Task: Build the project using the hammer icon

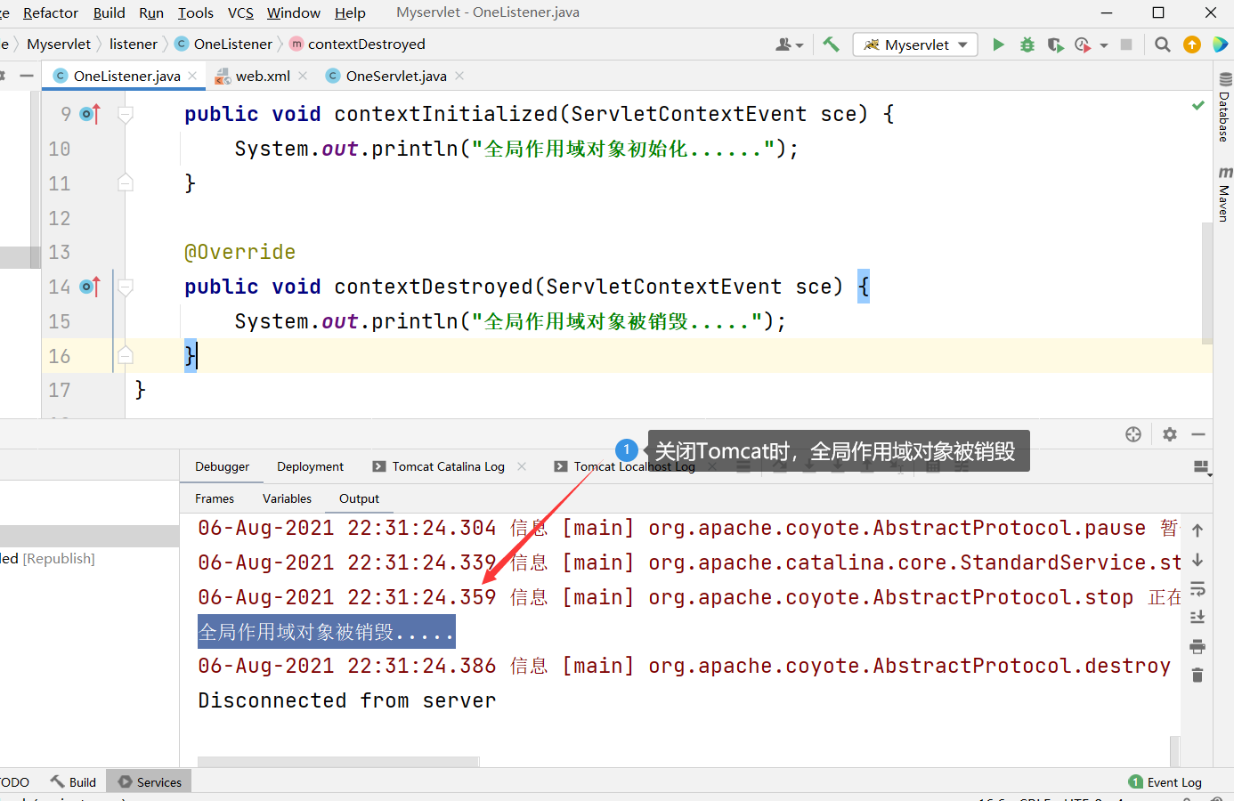Action: pyautogui.click(x=831, y=44)
